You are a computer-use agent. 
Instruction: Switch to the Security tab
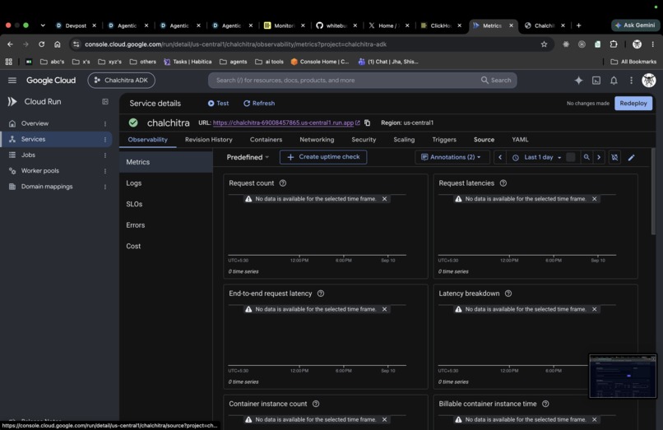tap(364, 140)
